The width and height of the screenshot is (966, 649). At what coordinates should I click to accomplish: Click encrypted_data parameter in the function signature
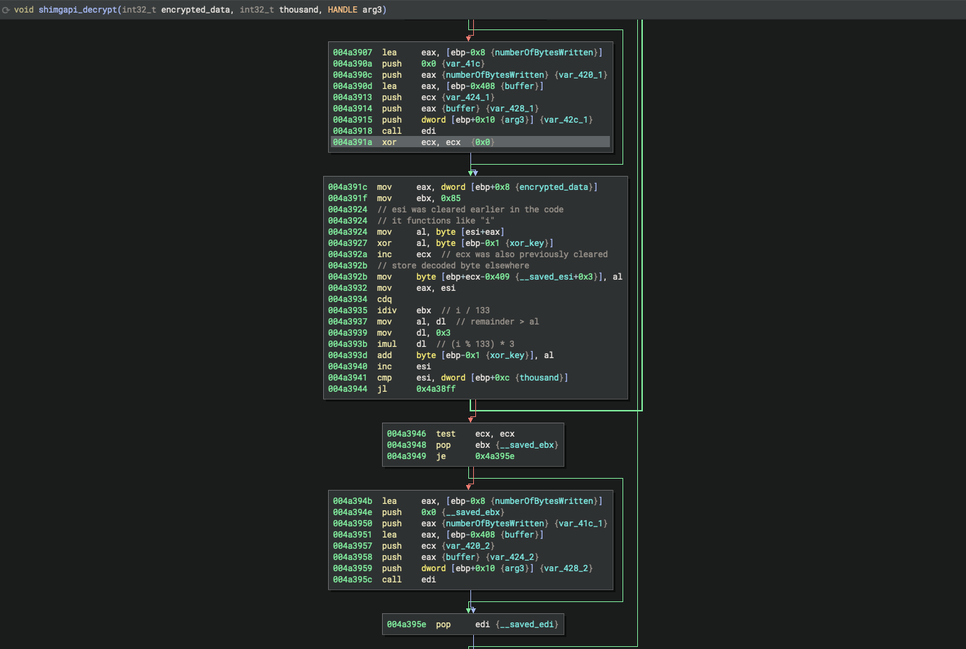point(196,10)
